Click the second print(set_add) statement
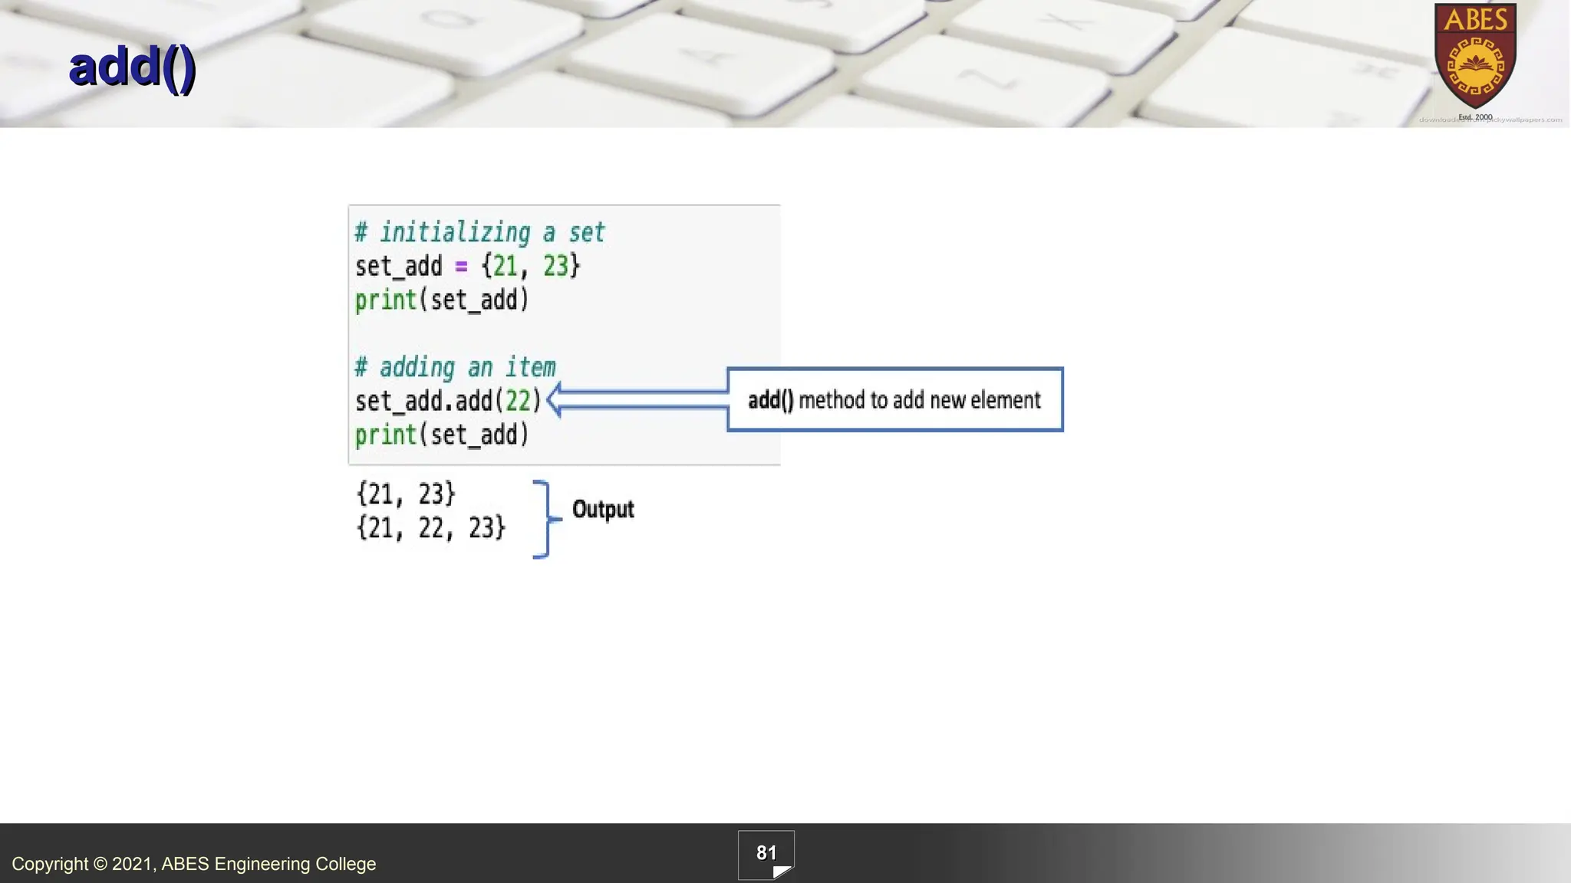 pyautogui.click(x=442, y=435)
